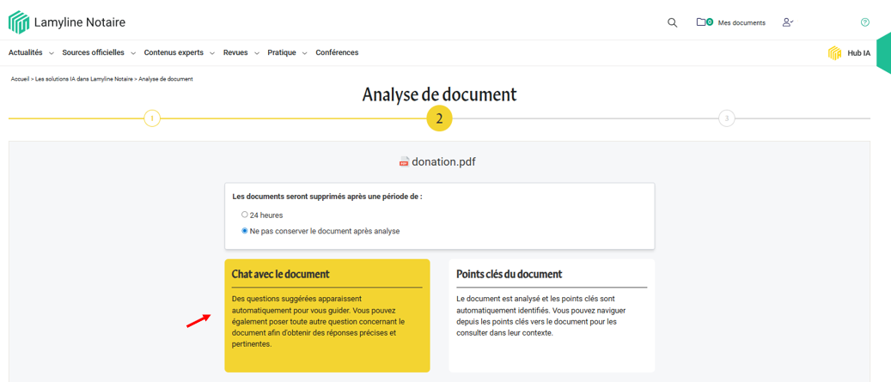891x382 pixels.
Task: Open the Actualités menu item
Action: (26, 52)
